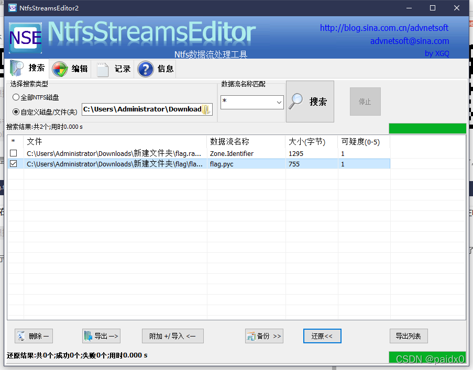This screenshot has height=370, width=473.
Task: Click advnetsoft@sina.com email link
Action: pyautogui.click(x=410, y=41)
